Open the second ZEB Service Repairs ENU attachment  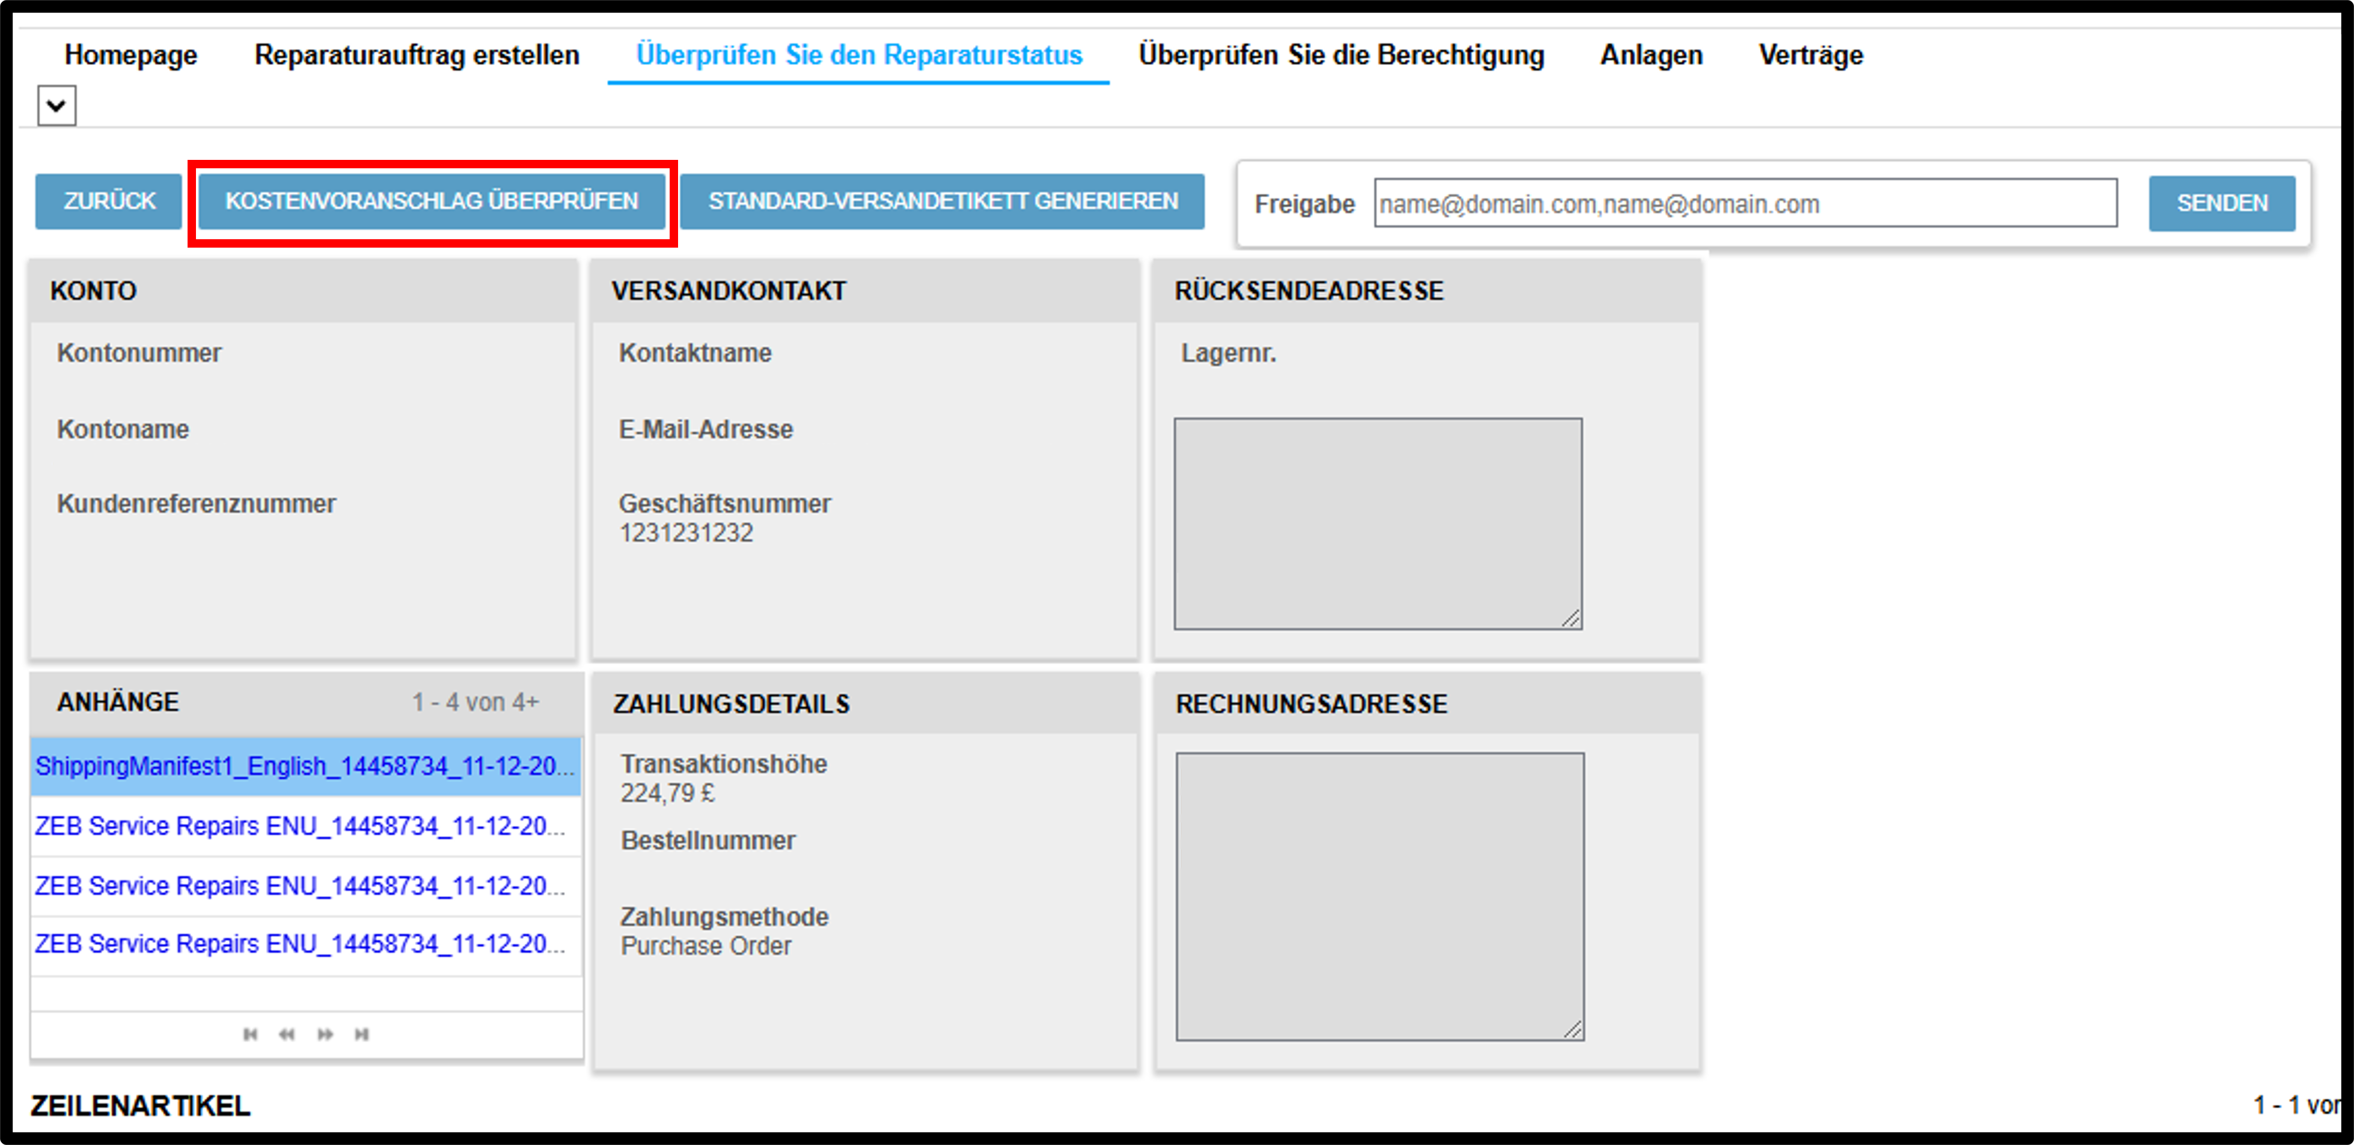[301, 885]
